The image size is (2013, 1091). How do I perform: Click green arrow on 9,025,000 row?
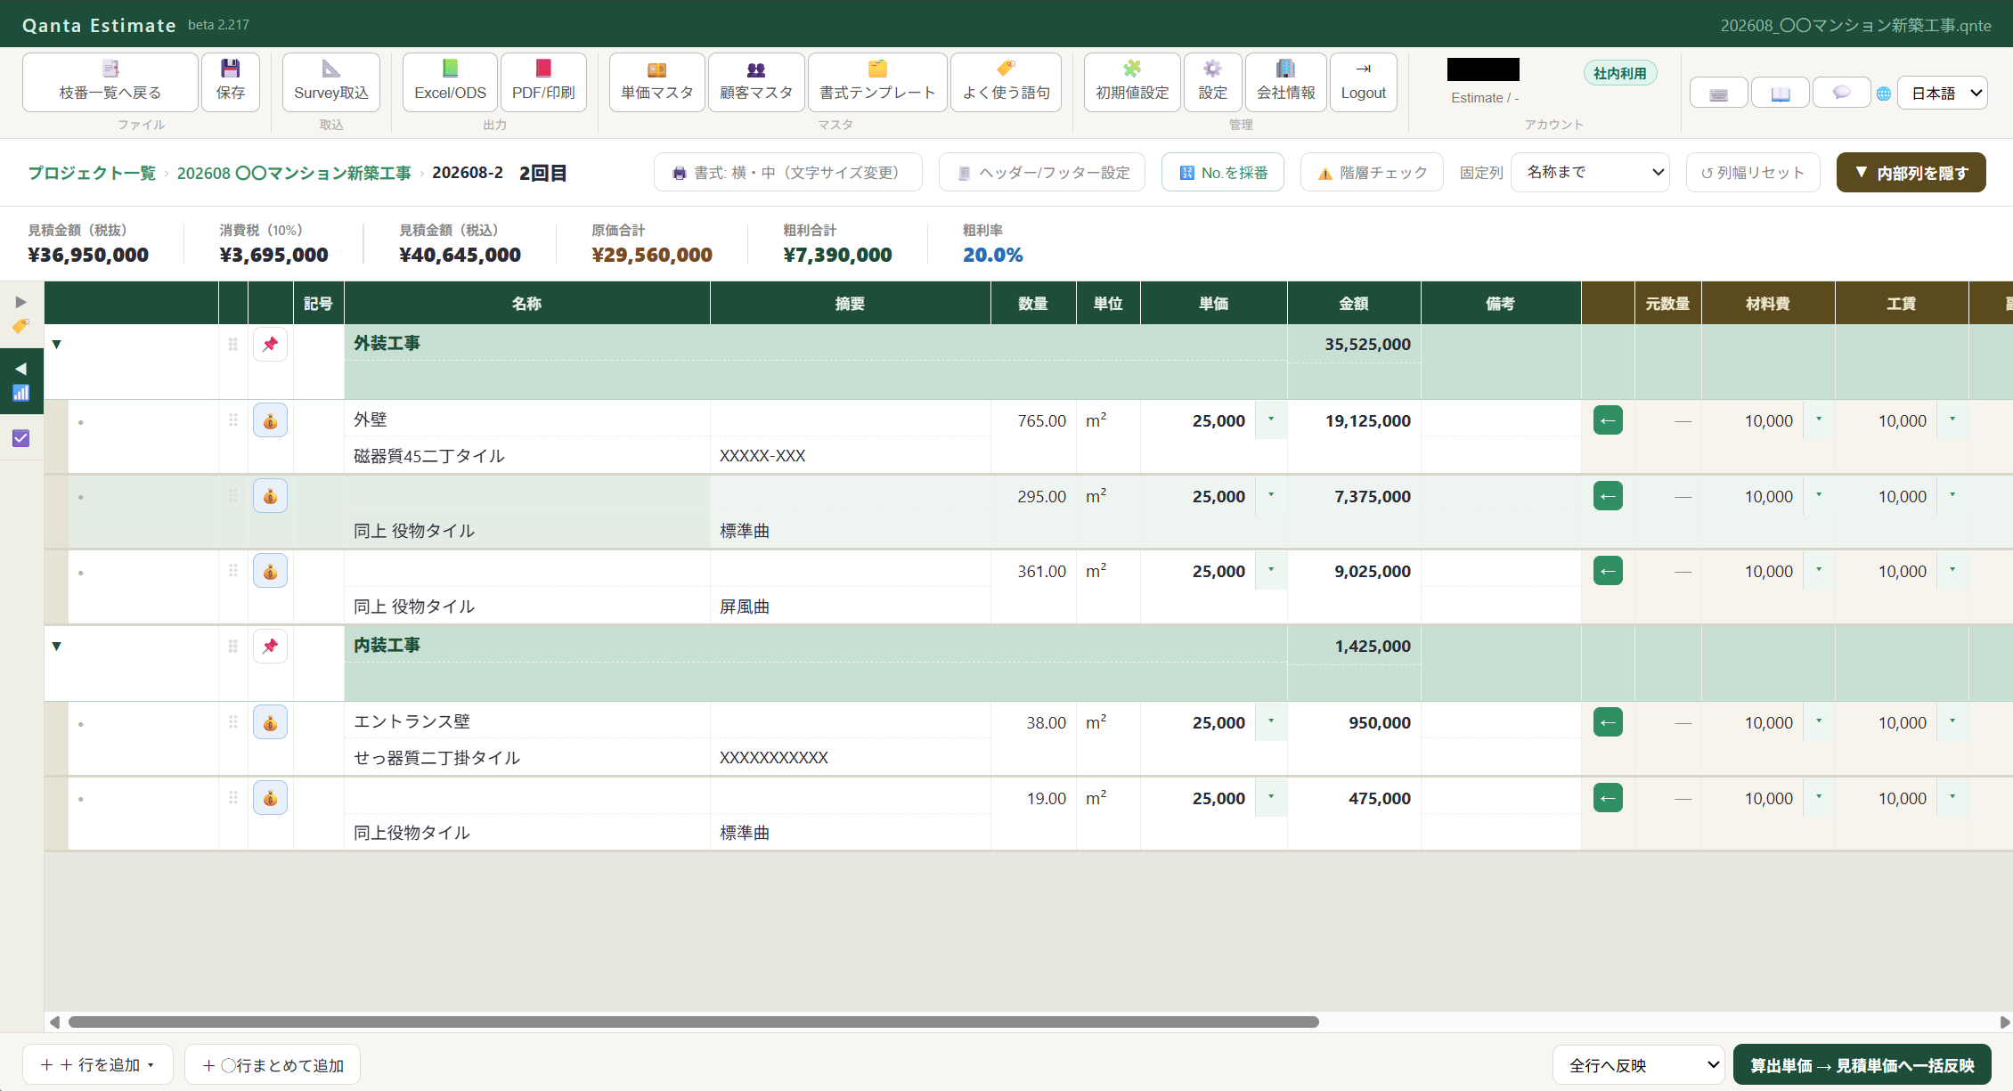(1608, 571)
